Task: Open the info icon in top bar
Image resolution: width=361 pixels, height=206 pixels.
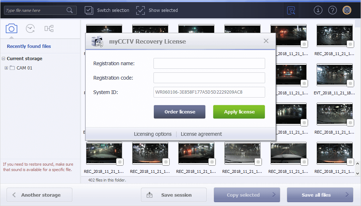Action: tap(318, 10)
